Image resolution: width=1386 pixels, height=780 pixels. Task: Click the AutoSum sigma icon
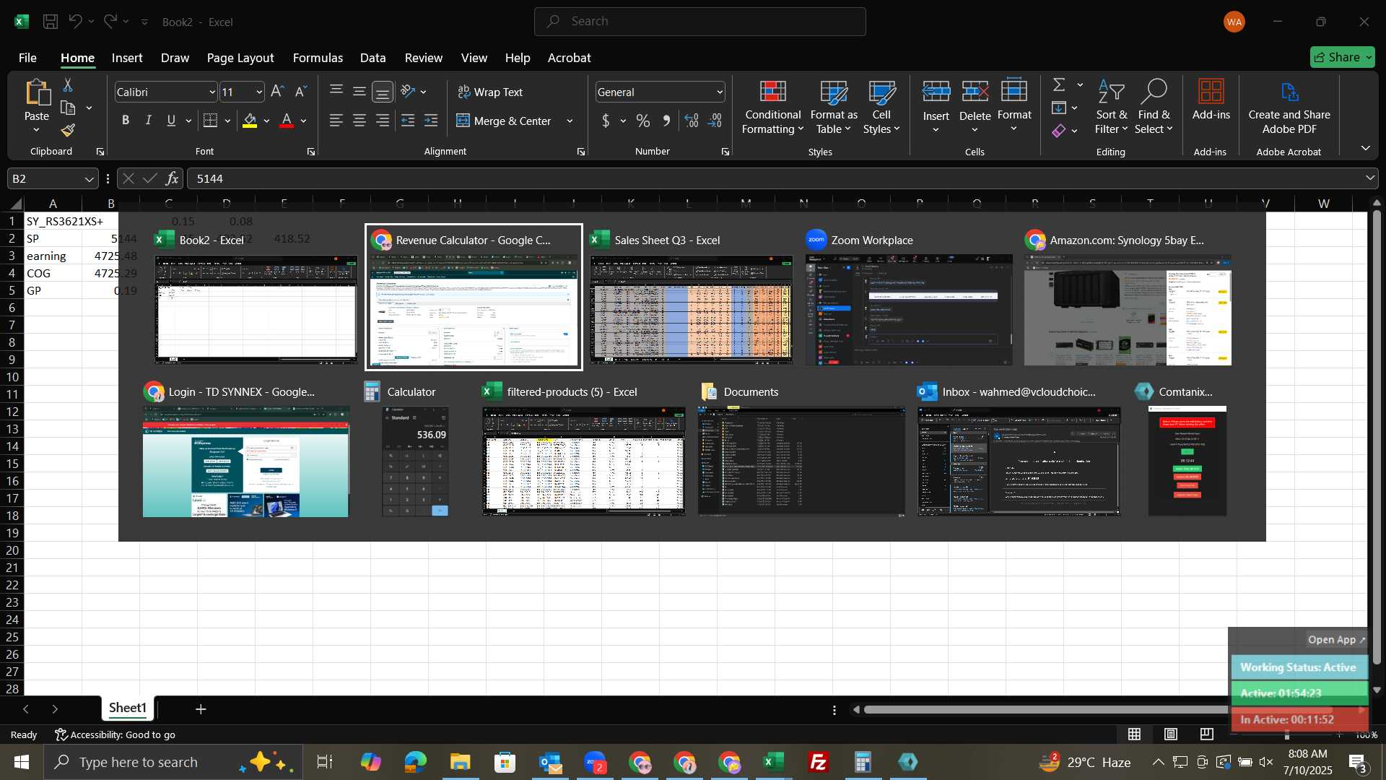(x=1059, y=84)
